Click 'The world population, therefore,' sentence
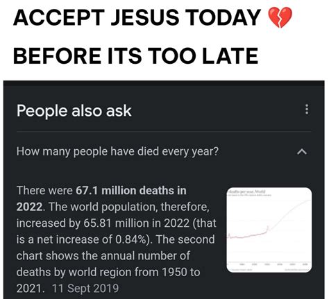 129,207
